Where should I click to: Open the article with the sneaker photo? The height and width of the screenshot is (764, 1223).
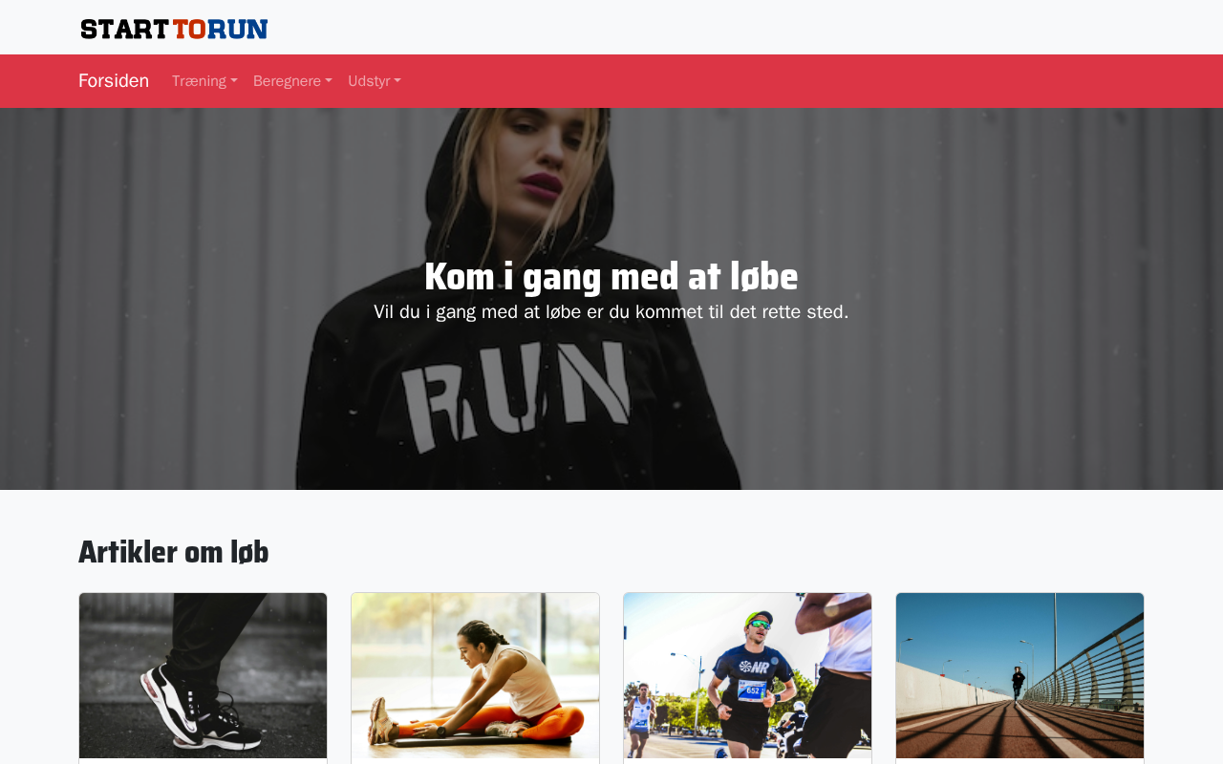pos(204,676)
